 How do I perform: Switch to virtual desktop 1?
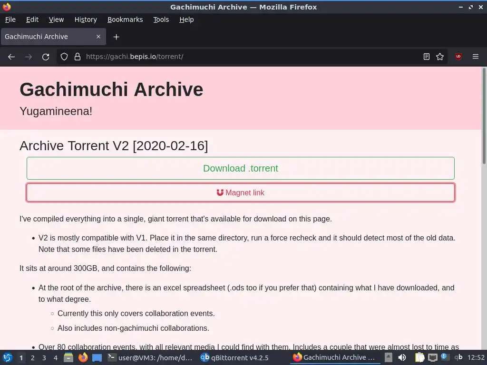21,358
